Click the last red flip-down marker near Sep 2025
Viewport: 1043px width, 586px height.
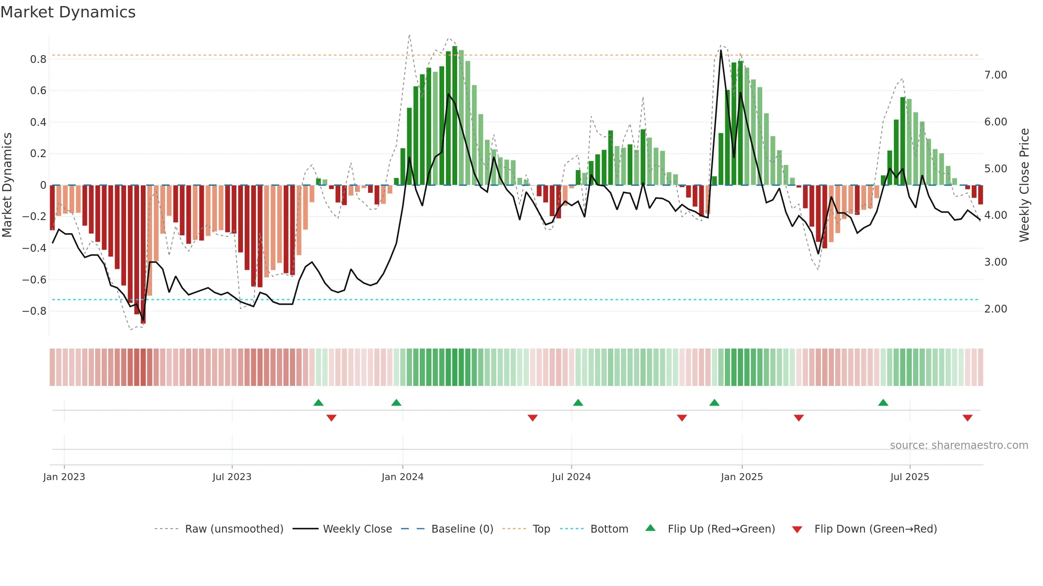(x=967, y=418)
